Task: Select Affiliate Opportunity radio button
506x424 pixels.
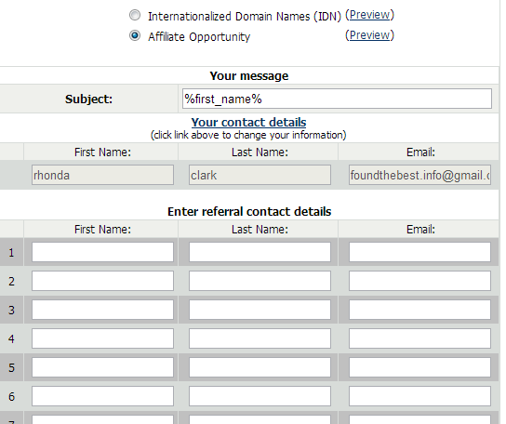Action: (135, 35)
